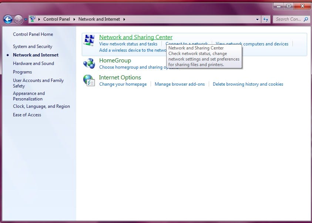Viewport: 312px width, 223px height.
Task: Open Programs category in sidebar
Action: click(22, 72)
